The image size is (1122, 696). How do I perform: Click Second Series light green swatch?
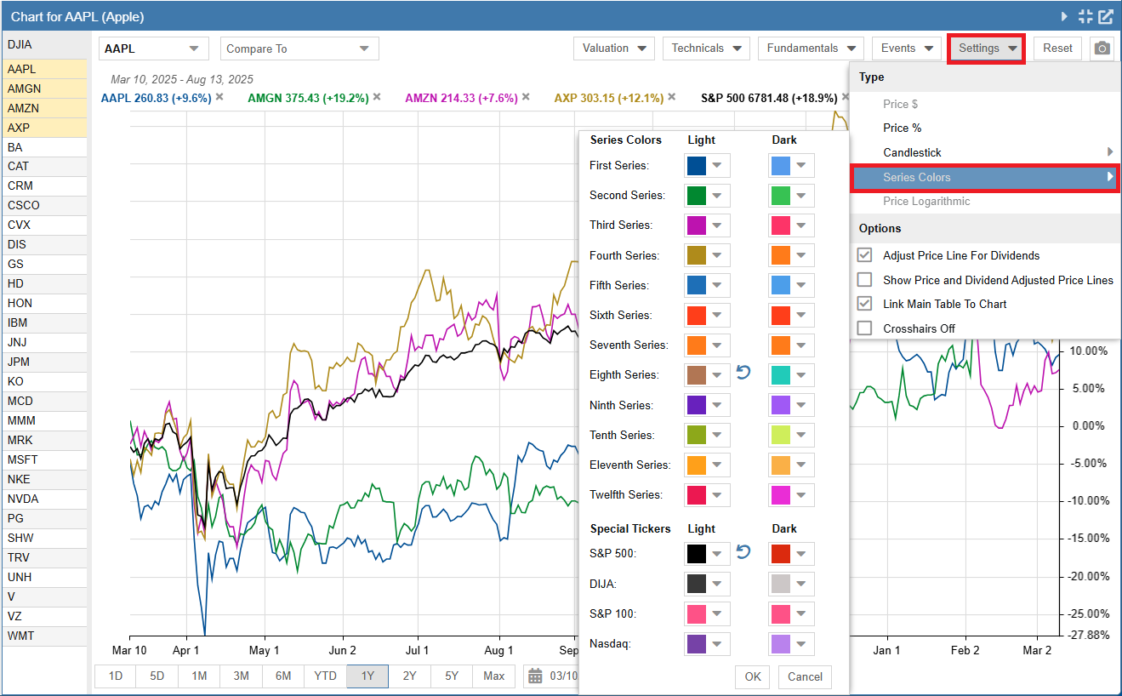(x=697, y=196)
